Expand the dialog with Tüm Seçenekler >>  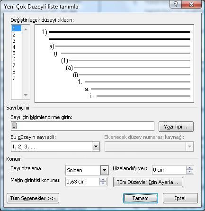point(33,198)
